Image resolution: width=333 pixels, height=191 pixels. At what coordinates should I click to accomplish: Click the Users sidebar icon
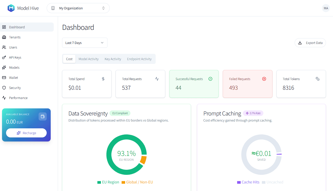(4, 47)
